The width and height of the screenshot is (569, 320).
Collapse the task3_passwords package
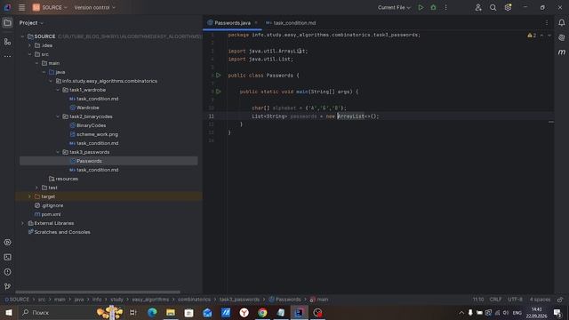coord(58,152)
